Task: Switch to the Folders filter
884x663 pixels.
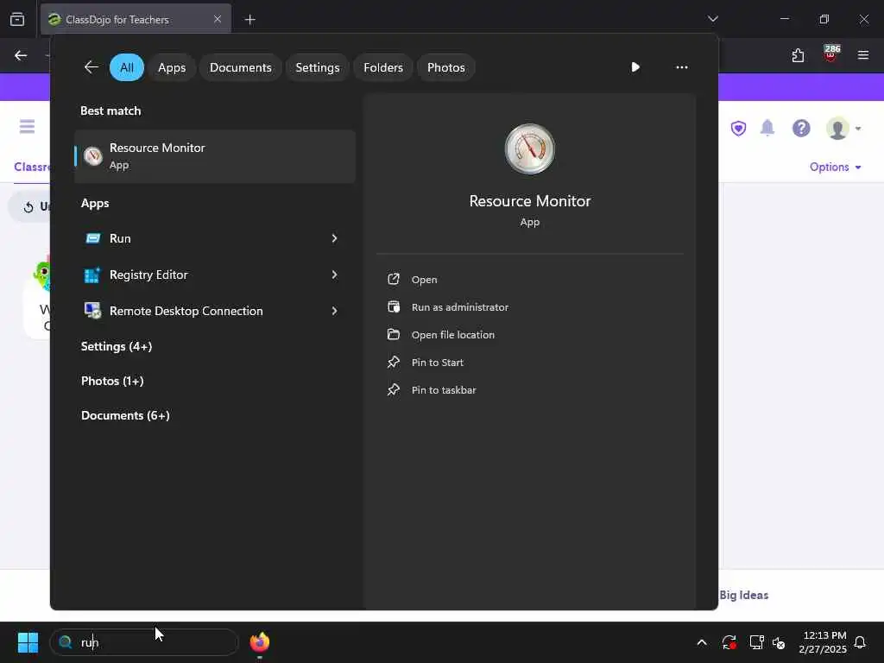Action: (x=383, y=67)
